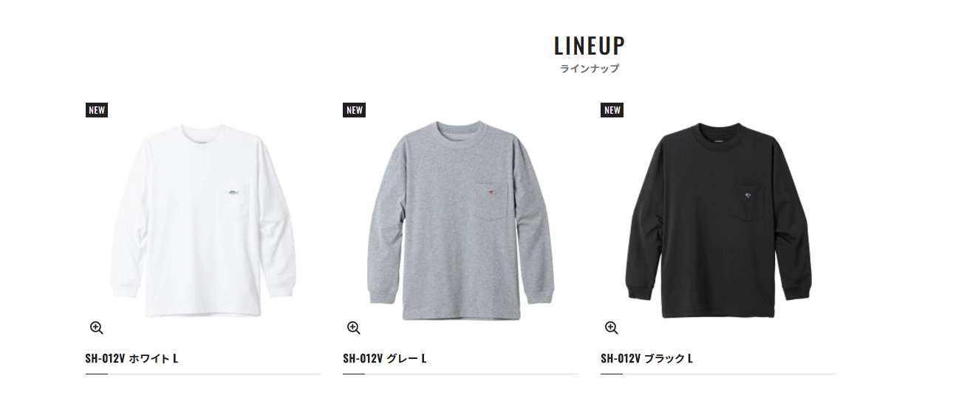Viewport: 953px width, 418px height.
Task: Zoom in on the gray shirt with the magnifier
Action: (353, 328)
